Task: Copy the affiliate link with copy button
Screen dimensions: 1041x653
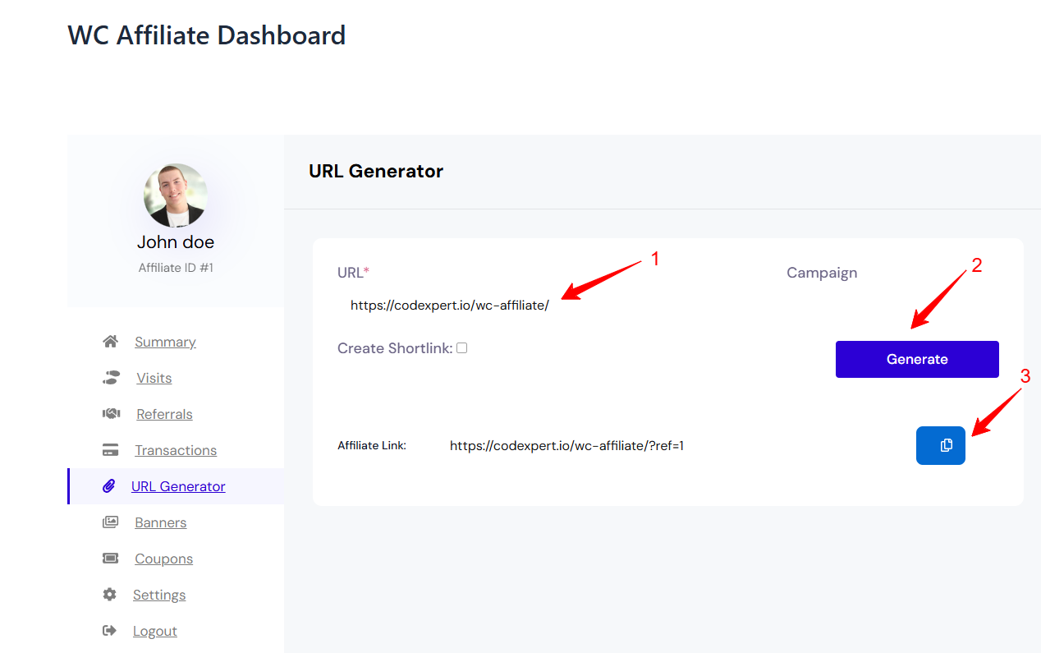Action: [941, 445]
